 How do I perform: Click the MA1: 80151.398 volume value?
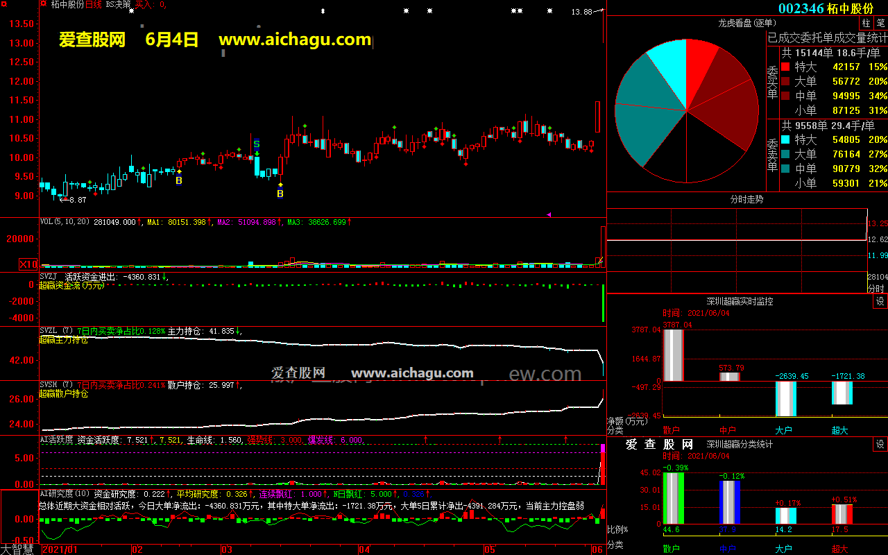tap(177, 222)
